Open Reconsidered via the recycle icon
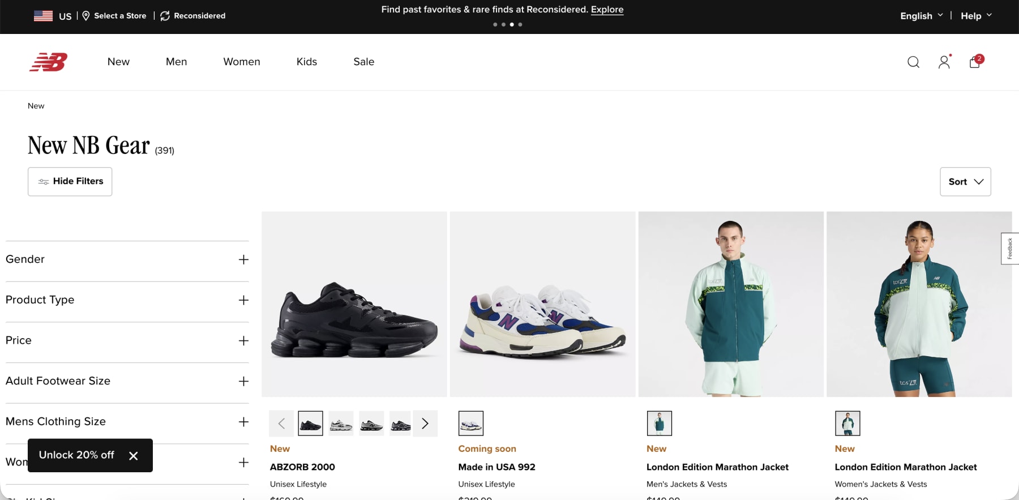Screen dimensions: 1019x500 click(x=164, y=15)
